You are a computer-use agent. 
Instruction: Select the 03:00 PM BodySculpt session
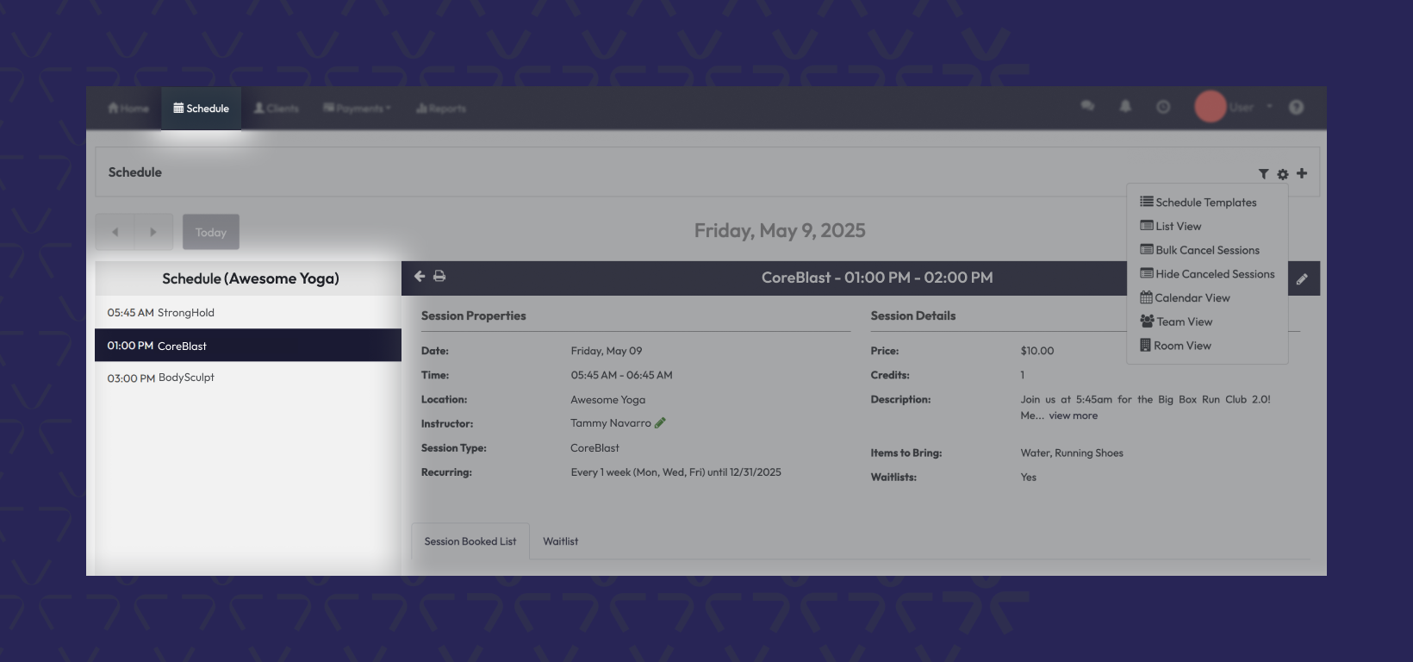[x=161, y=378]
